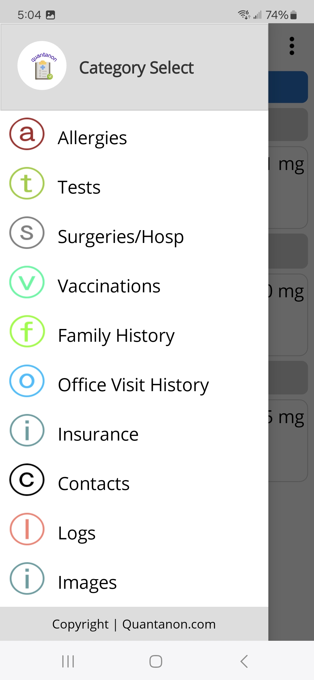Image resolution: width=314 pixels, height=680 pixels.
Task: Tap the black Contacts 'c' icon
Action: (27, 480)
